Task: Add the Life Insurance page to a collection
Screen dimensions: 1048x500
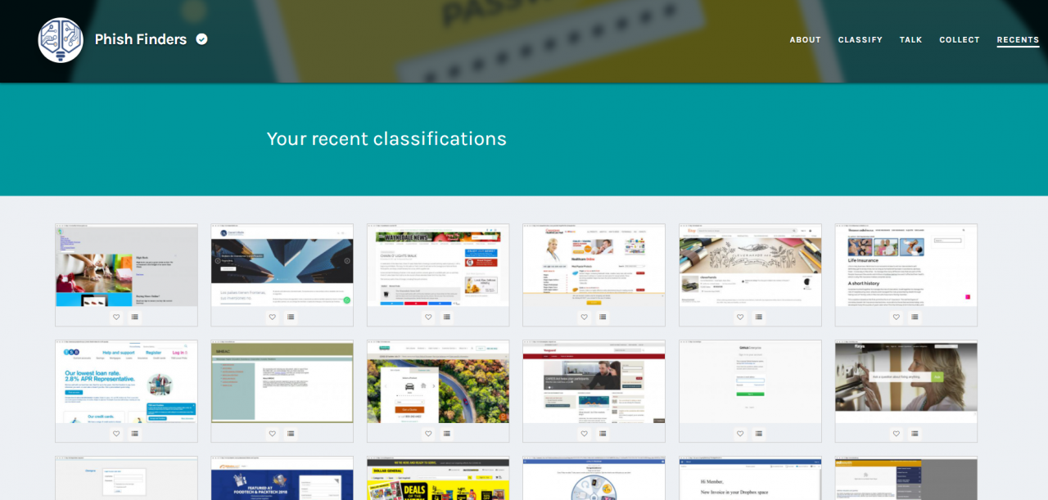Action: tap(915, 318)
